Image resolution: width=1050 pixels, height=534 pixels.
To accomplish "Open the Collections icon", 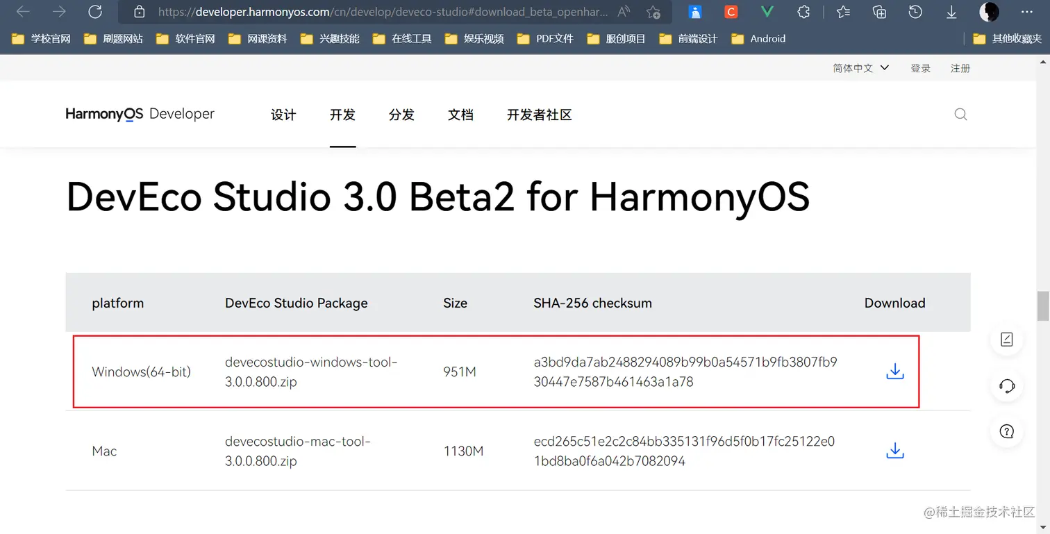I will tap(879, 12).
